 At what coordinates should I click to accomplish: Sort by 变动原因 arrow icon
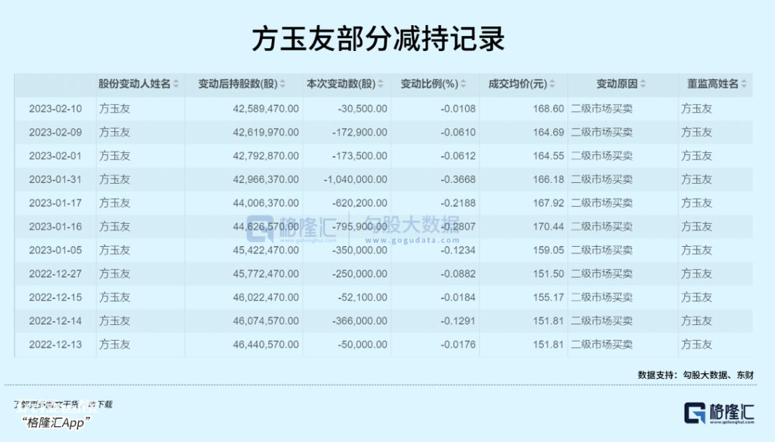coord(643,84)
